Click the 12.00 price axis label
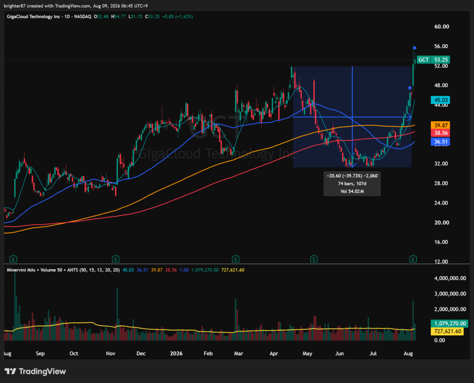Screen dimensions: 474x383 (441, 262)
